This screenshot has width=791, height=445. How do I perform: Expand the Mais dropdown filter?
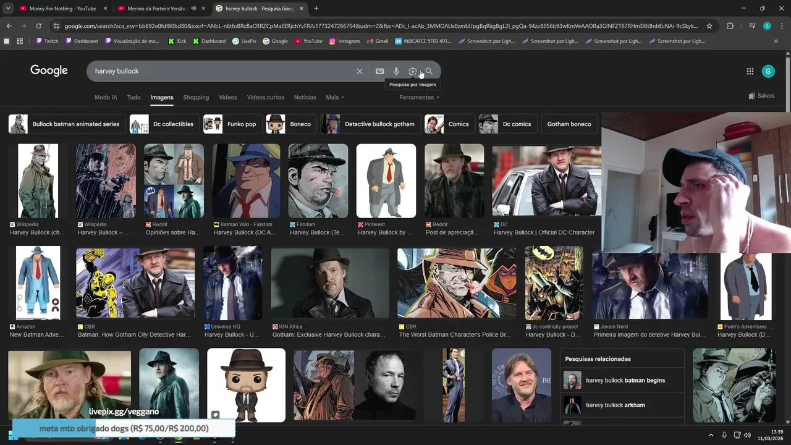coord(335,97)
